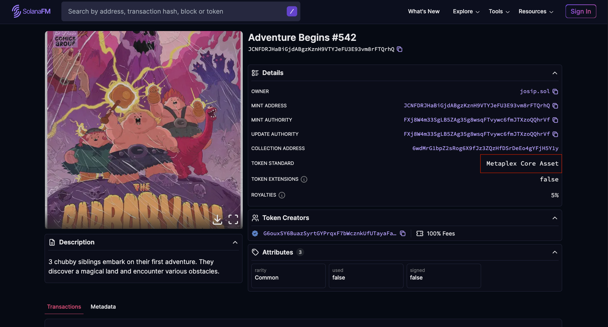Click the Description document icon
The image size is (608, 327).
tap(52, 242)
